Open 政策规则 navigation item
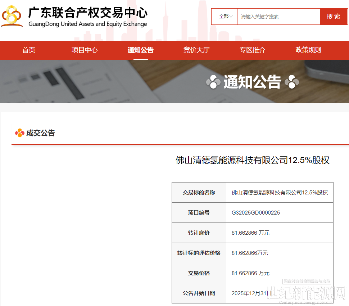The height and width of the screenshot is (306, 349). pos(308,50)
